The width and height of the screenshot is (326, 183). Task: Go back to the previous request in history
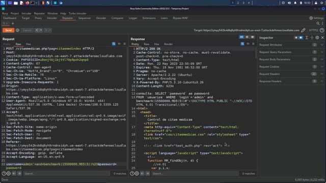[37, 30]
